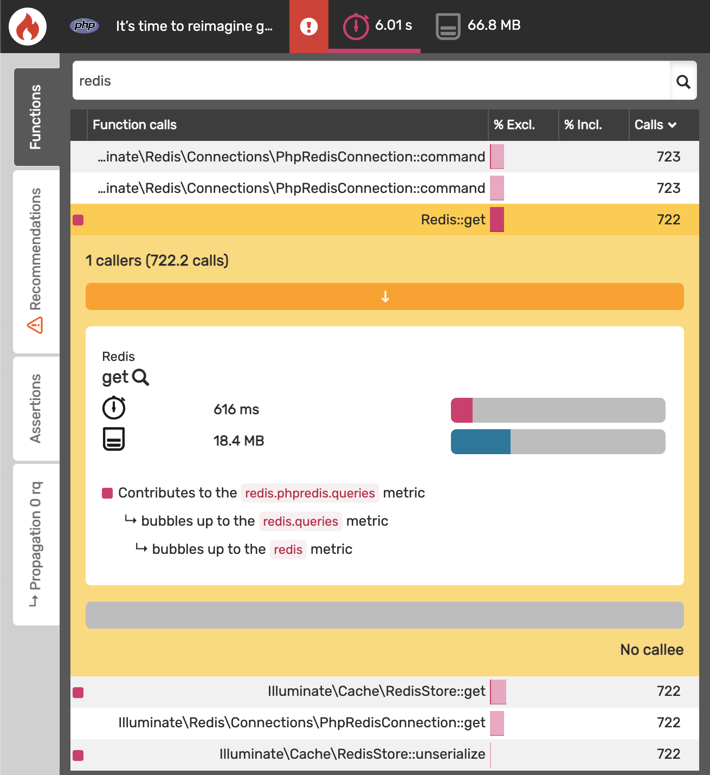Screen dimensions: 710x775
Task: Click the Blackfire flame logo
Action: (28, 25)
